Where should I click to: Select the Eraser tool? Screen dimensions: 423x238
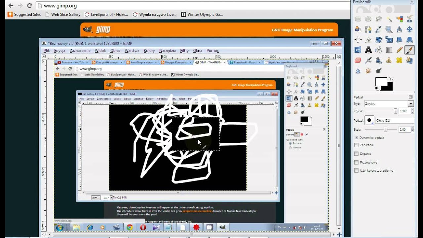[x=358, y=60]
